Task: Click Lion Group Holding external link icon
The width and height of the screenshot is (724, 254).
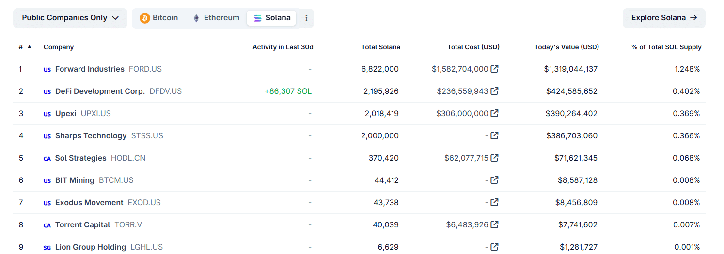Action: click(x=494, y=247)
